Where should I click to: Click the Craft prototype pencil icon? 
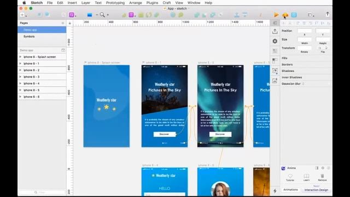point(275,71)
